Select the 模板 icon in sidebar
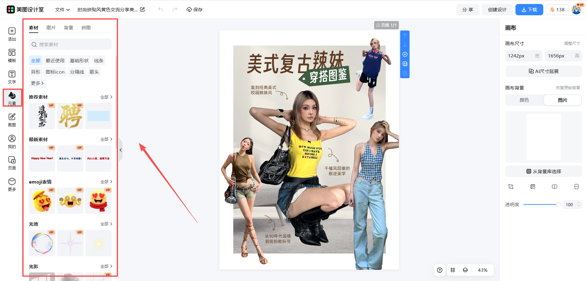 (x=12, y=55)
